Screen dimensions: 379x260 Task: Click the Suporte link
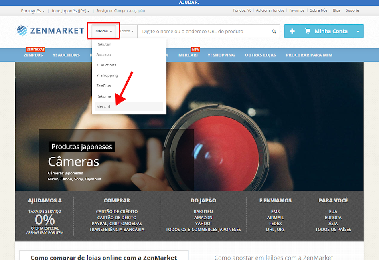tap(352, 10)
